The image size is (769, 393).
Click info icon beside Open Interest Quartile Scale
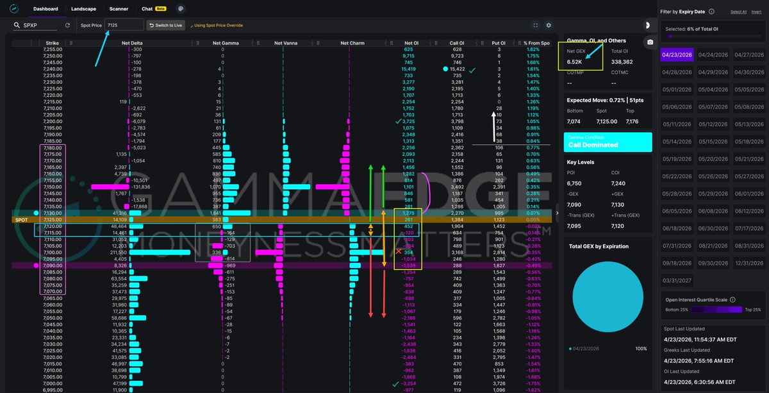[732, 299]
